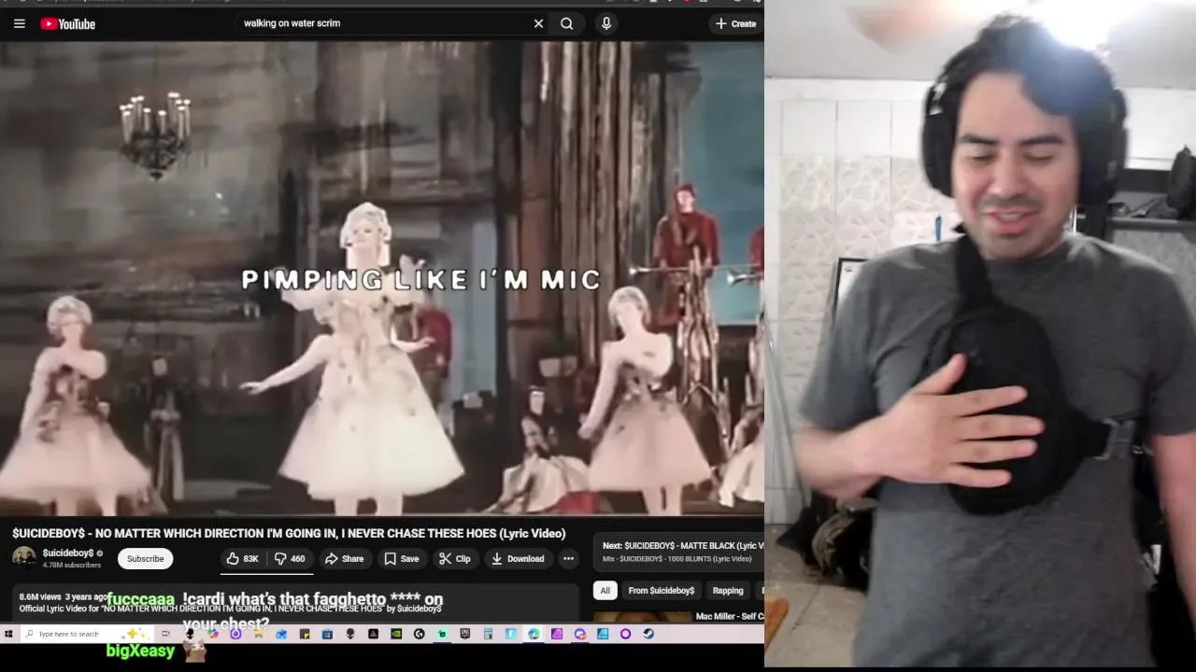1196x672 pixels.
Task: Open the Calculator taskbar icon
Action: (x=488, y=634)
